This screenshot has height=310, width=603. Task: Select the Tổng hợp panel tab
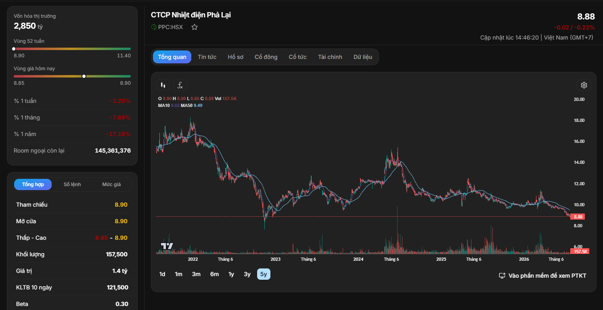pos(33,184)
